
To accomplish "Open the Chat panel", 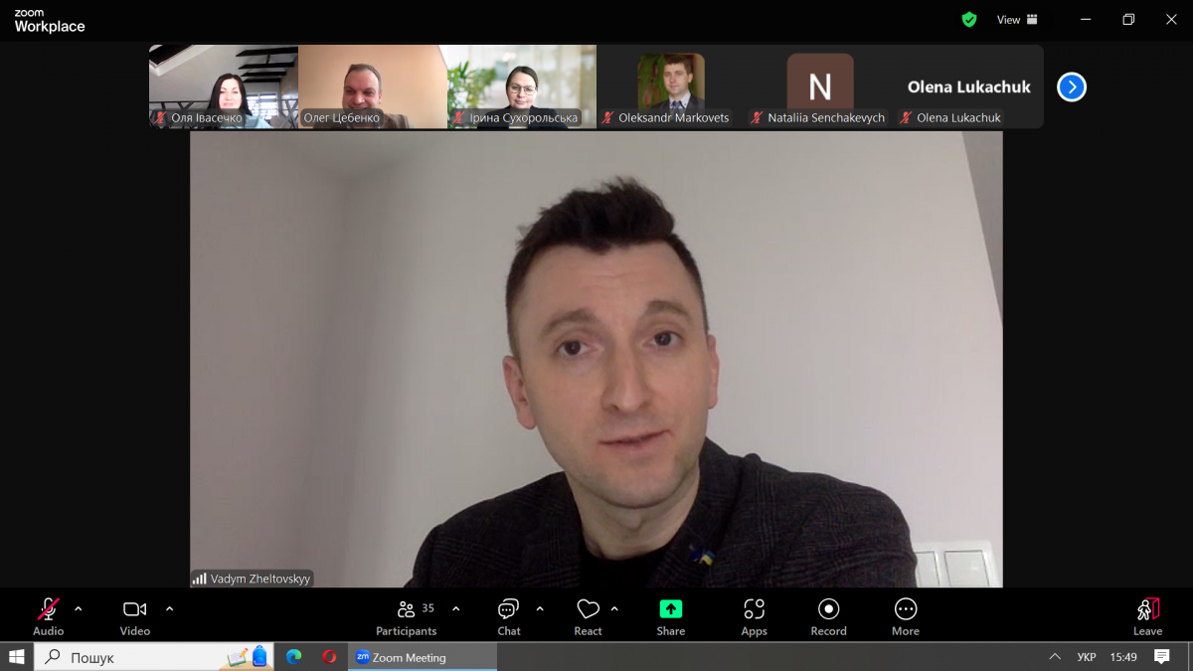I will pos(508,616).
